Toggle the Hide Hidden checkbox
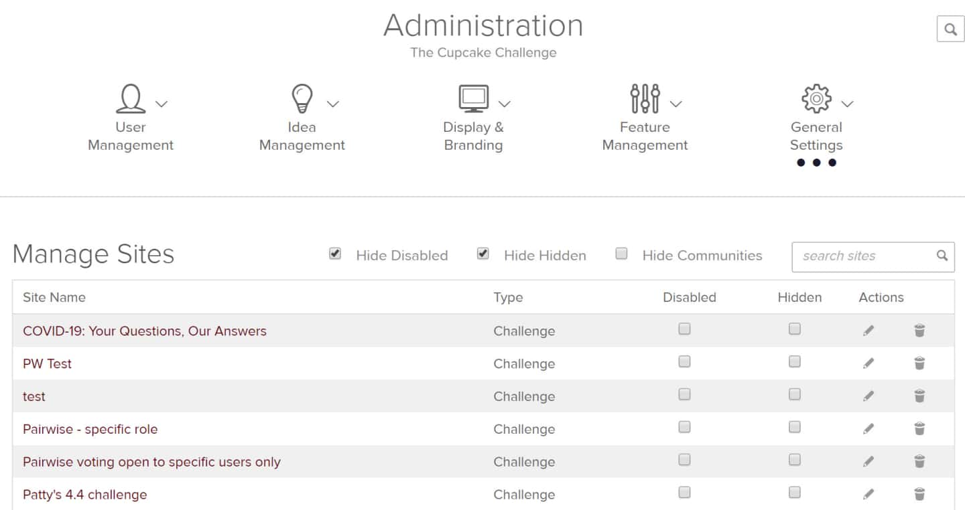This screenshot has height=510, width=965. [483, 254]
